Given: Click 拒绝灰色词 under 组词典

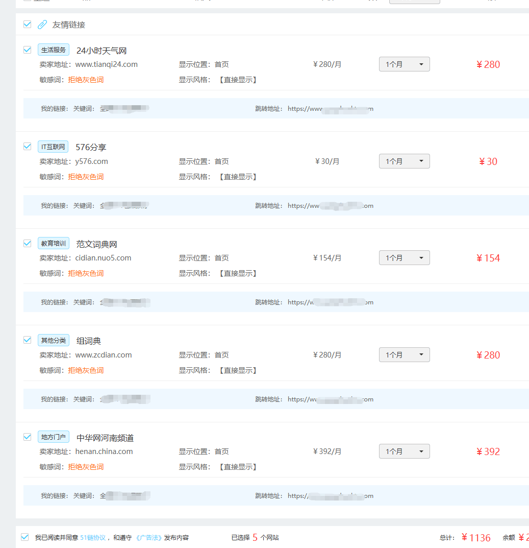Looking at the screenshot, I should click(86, 370).
